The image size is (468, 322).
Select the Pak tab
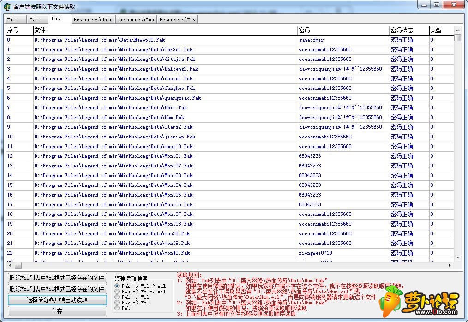tap(60, 18)
